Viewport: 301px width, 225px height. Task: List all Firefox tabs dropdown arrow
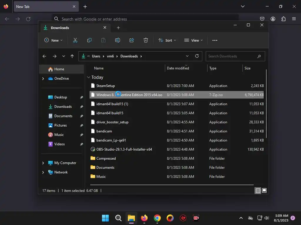(243, 6)
